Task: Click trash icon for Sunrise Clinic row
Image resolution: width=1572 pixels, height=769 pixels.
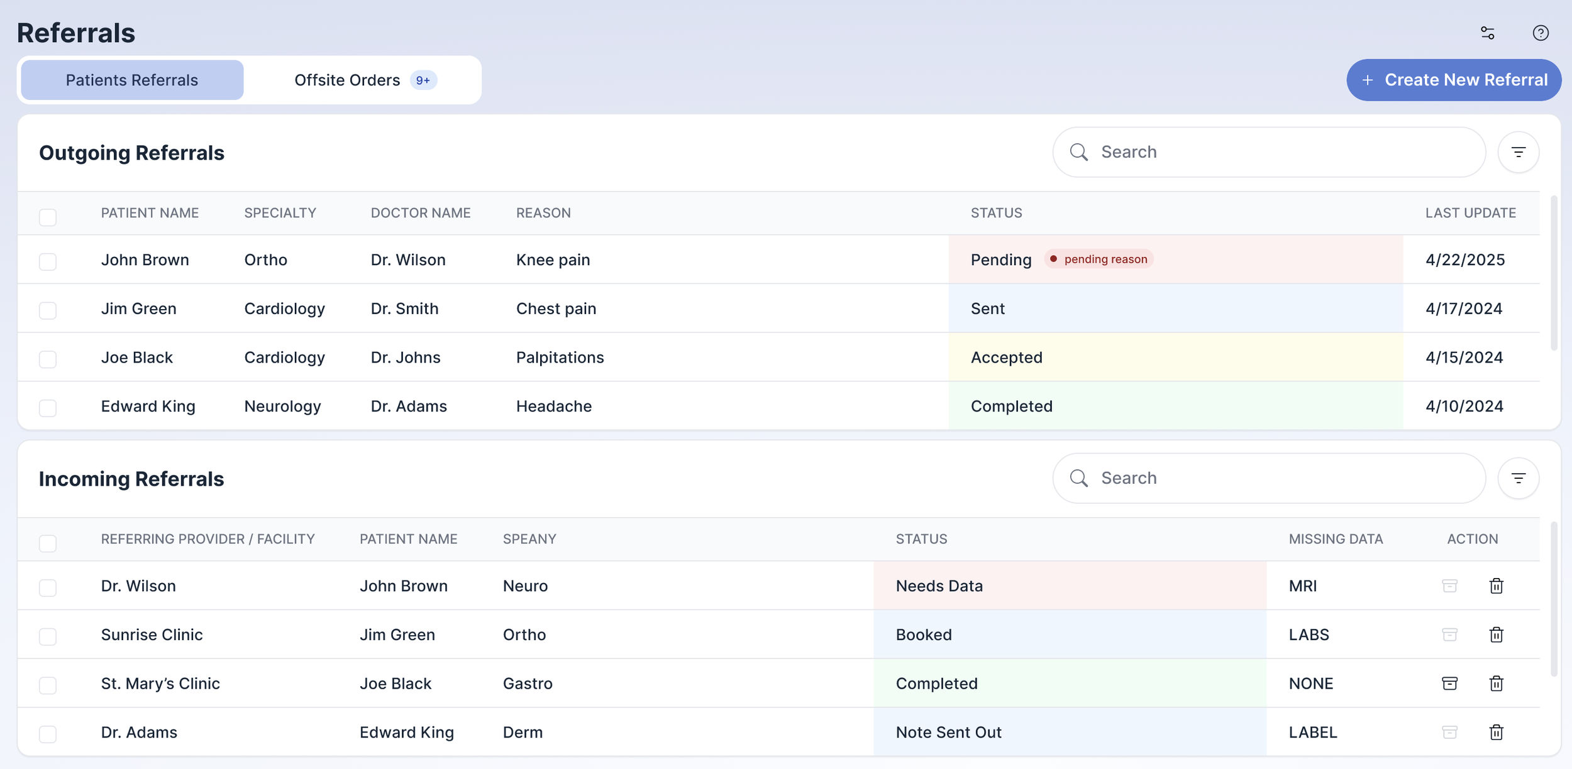Action: 1496,635
